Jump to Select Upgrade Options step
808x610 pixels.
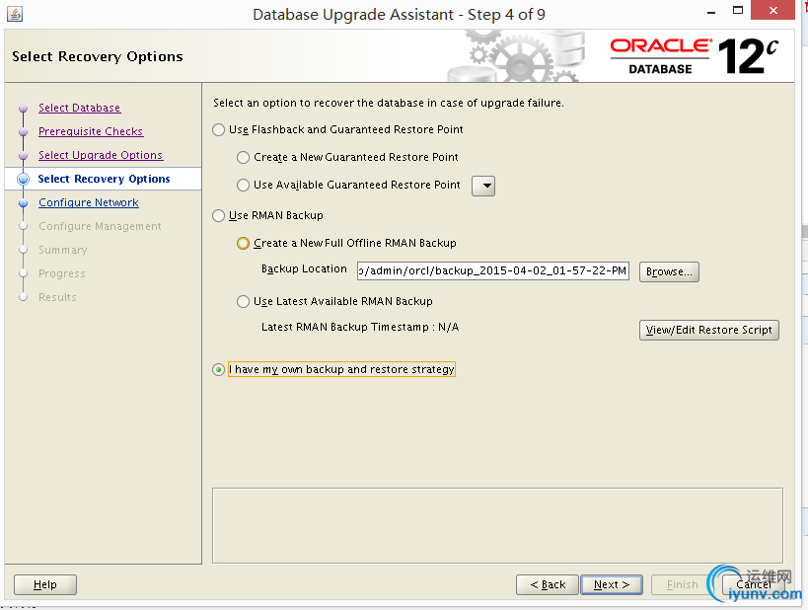click(x=101, y=155)
